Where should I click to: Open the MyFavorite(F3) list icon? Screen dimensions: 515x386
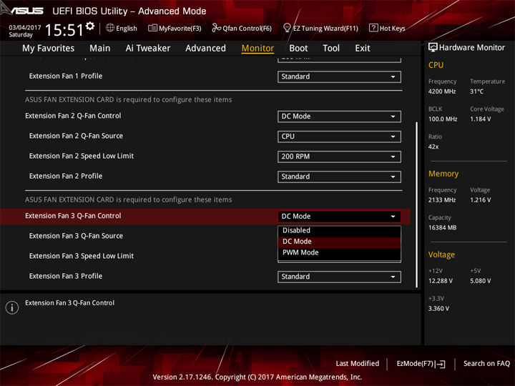coord(152,28)
